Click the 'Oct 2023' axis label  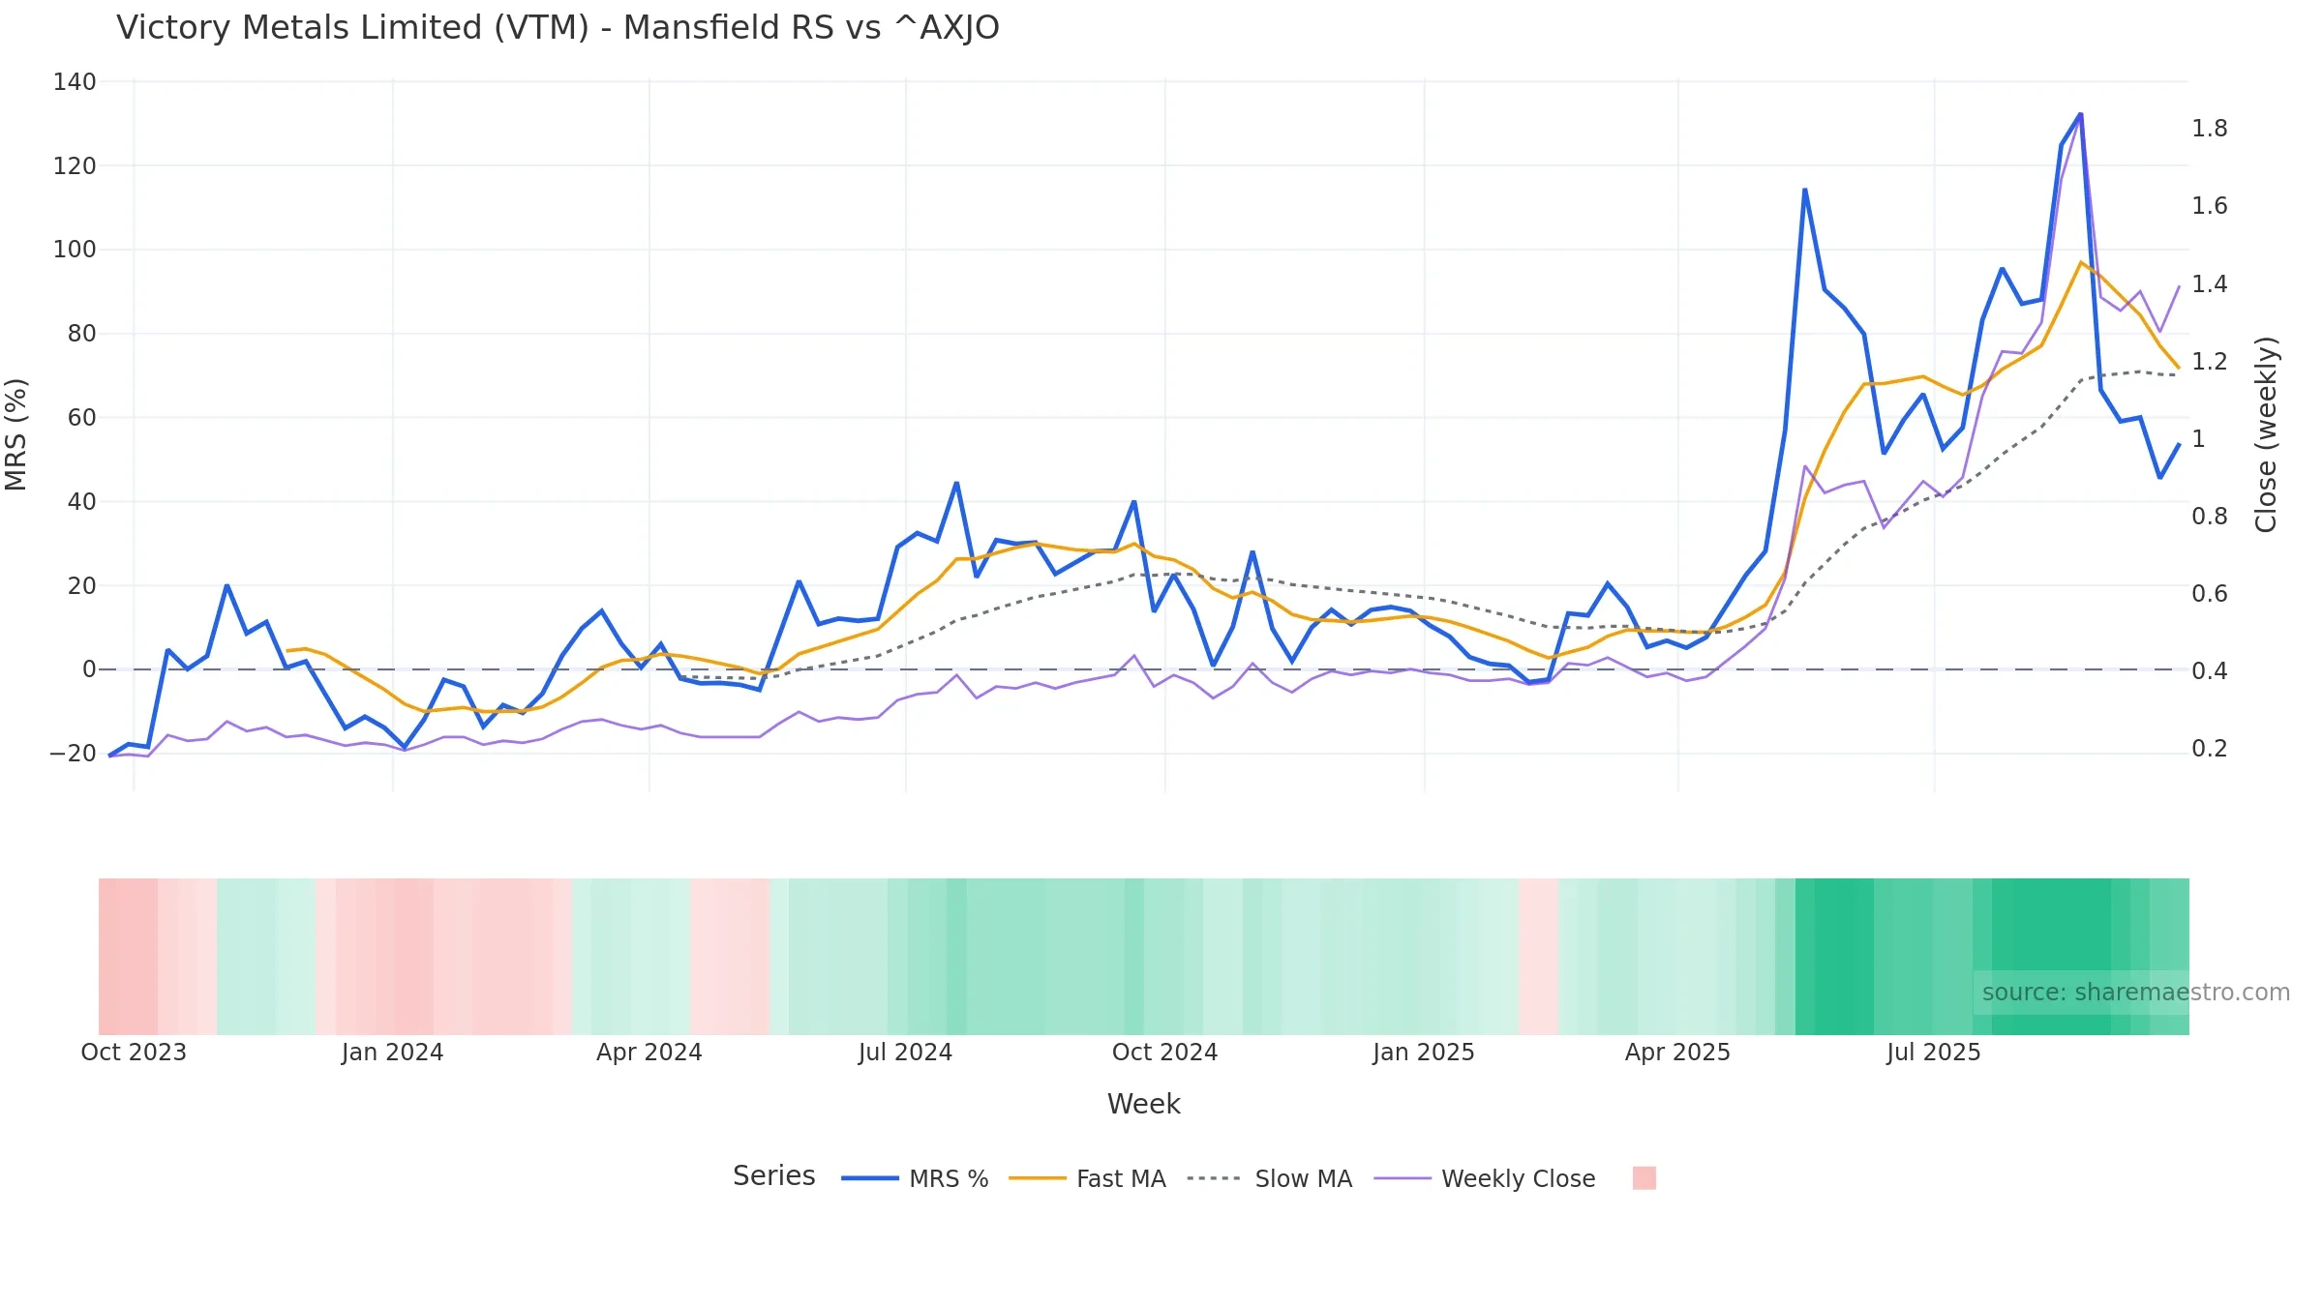[x=134, y=1053]
